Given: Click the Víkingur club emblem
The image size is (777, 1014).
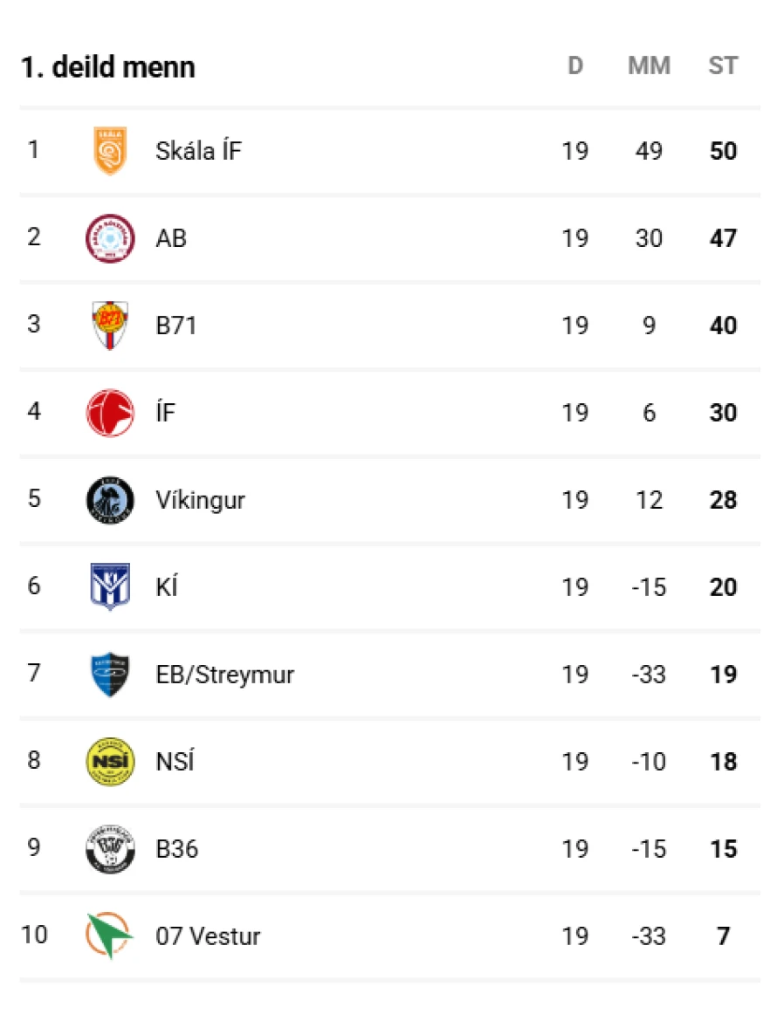Looking at the screenshot, I should tap(110, 500).
